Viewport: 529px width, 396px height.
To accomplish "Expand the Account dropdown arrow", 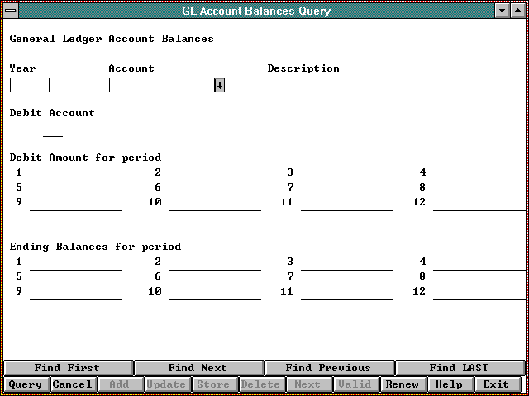I will click(x=219, y=85).
